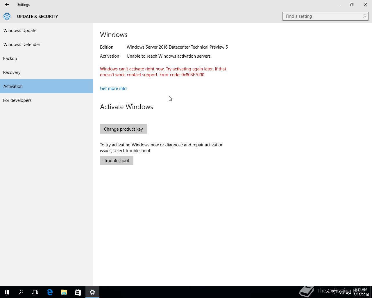
Task: Open the Action Center notifications icon
Action: [x=348, y=292]
